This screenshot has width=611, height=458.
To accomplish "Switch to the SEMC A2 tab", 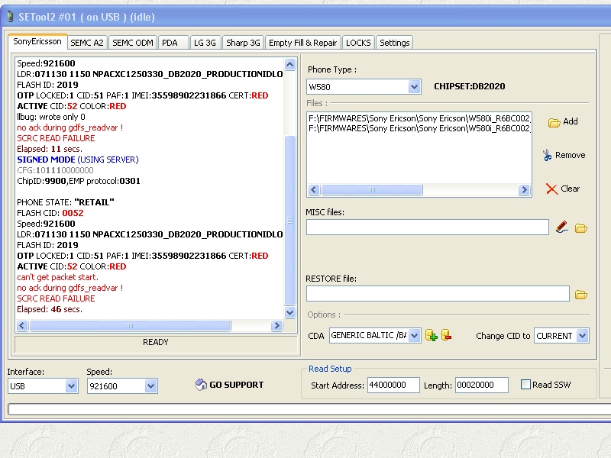I will 87,43.
